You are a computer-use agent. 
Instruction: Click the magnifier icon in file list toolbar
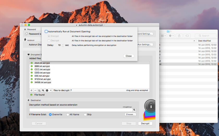click(43, 90)
